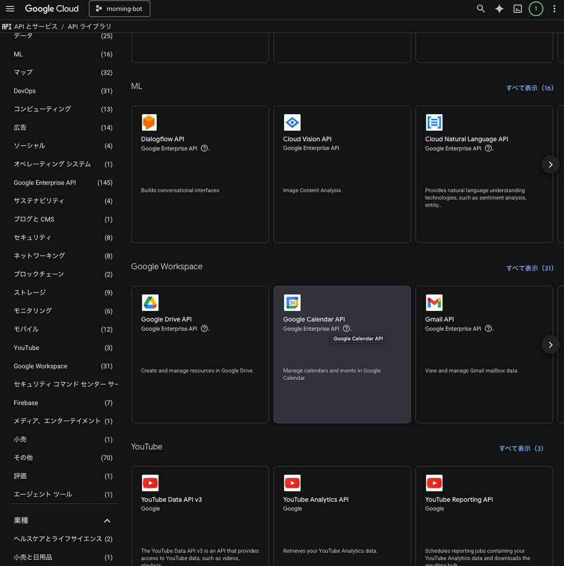Click the Cloud Vision API eye icon
Image resolution: width=564 pixels, height=566 pixels.
292,122
